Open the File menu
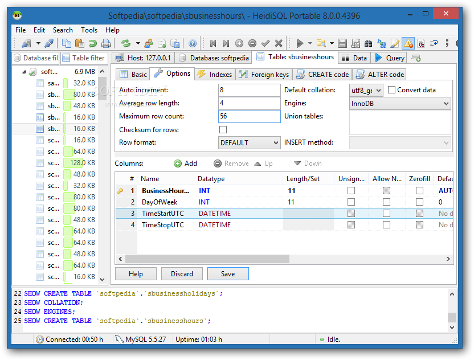 (21, 30)
